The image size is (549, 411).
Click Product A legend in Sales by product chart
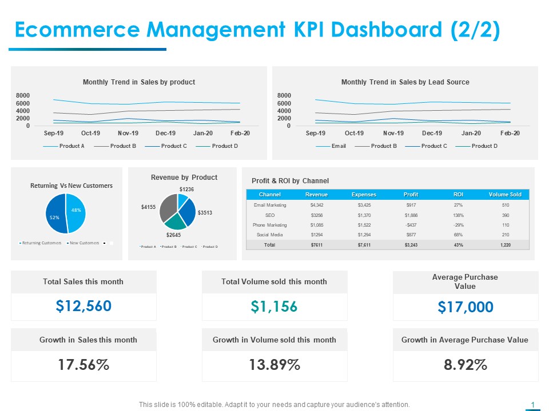point(63,146)
